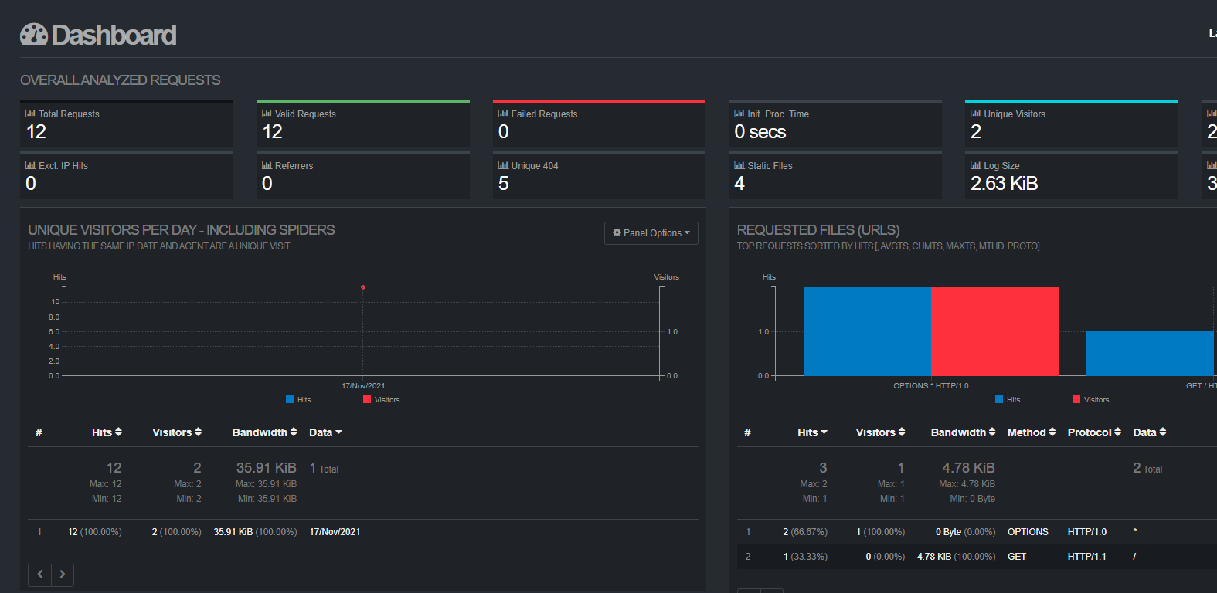Click the Overall Analyzed Requests heading
The image size is (1217, 593).
tap(121, 80)
